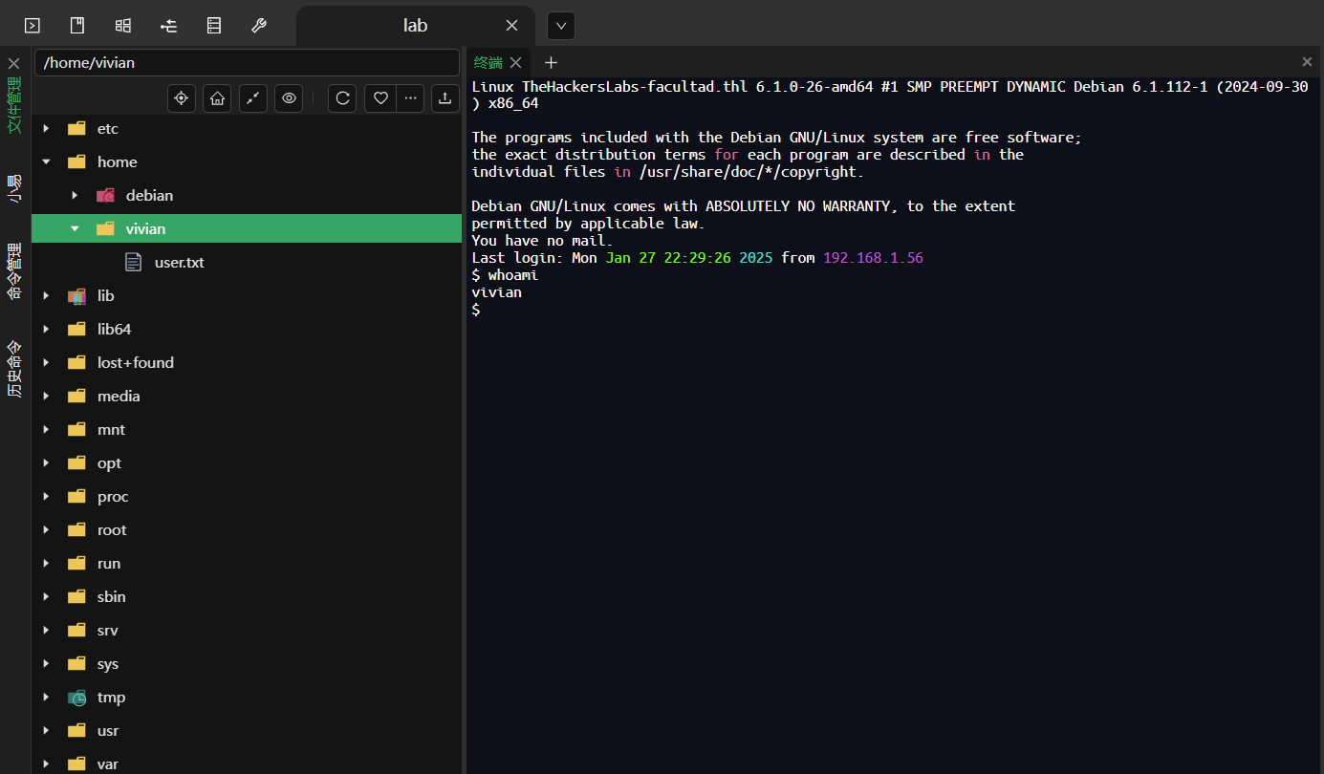Click the /usr/share/doc/*/copyright path text
Viewport: 1324px width, 774px height.
coord(748,172)
